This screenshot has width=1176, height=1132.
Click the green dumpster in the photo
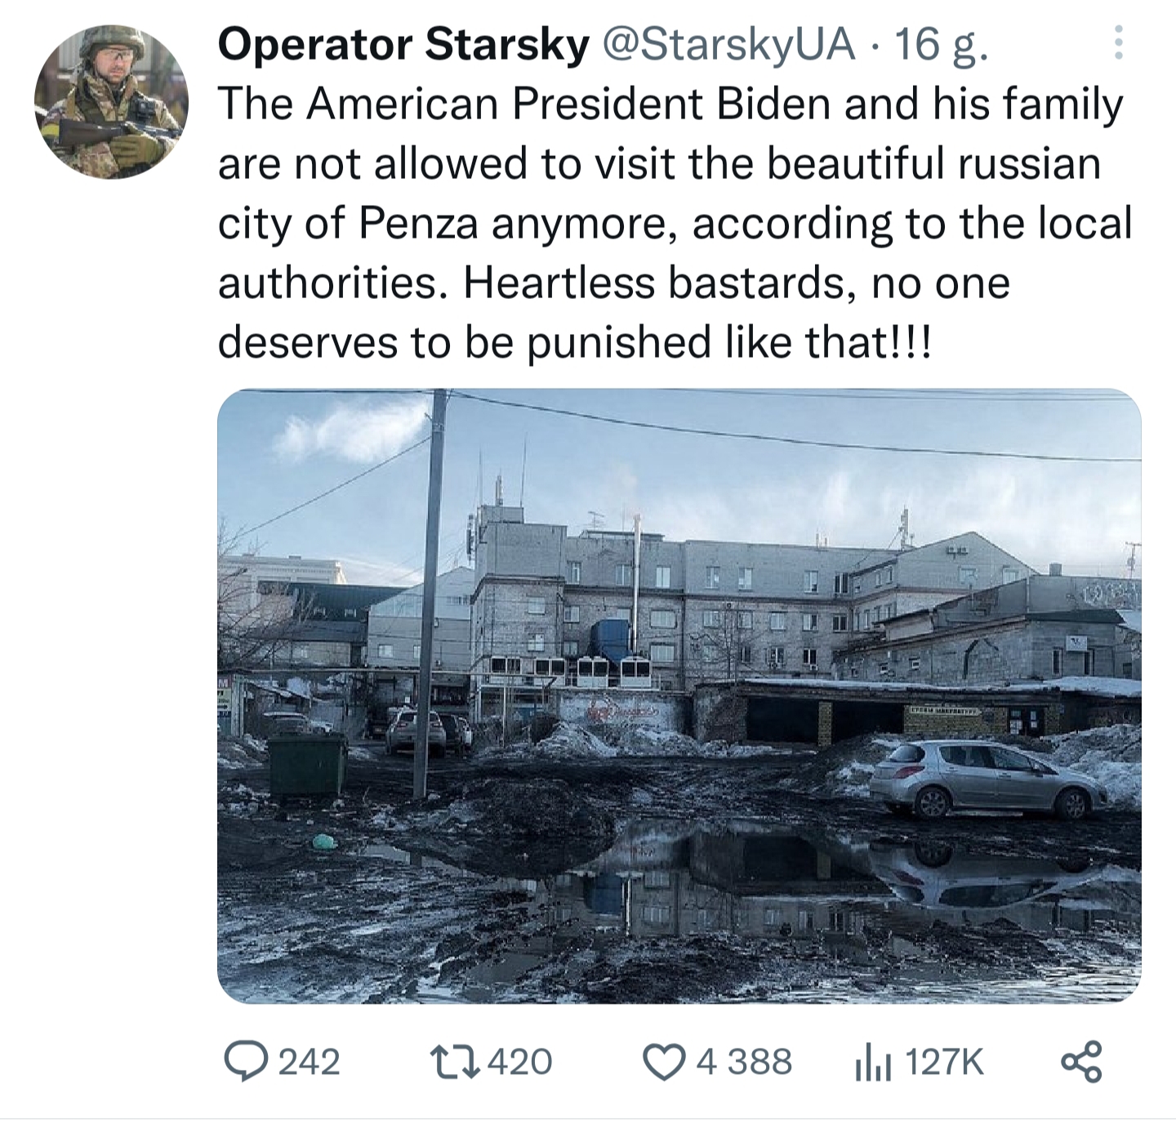307,764
